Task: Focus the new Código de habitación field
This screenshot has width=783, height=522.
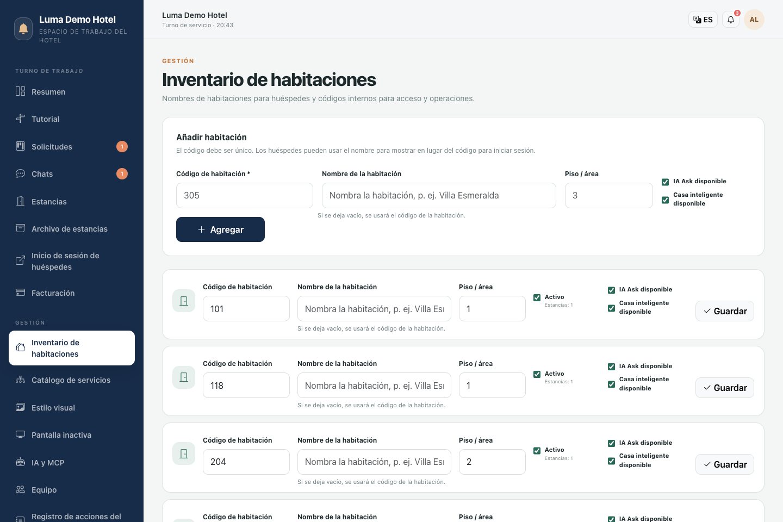Action: click(245, 195)
